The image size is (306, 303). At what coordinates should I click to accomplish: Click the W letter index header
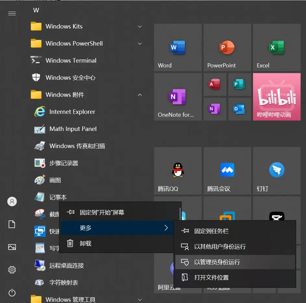[36, 10]
